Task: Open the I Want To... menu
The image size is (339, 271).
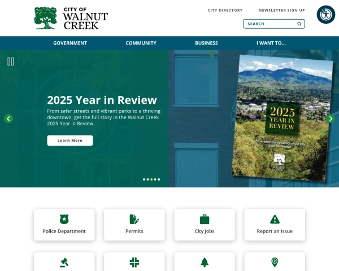Action: [271, 43]
